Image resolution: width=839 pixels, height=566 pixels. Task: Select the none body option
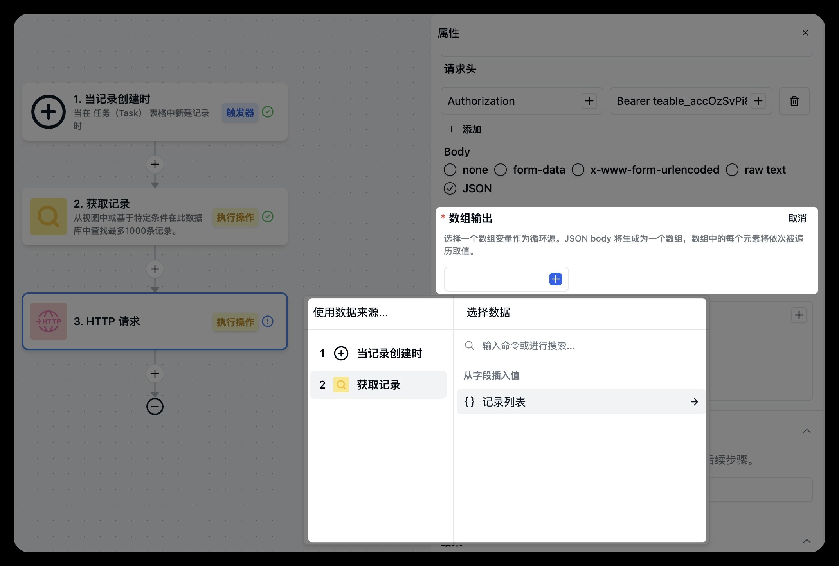click(x=450, y=170)
